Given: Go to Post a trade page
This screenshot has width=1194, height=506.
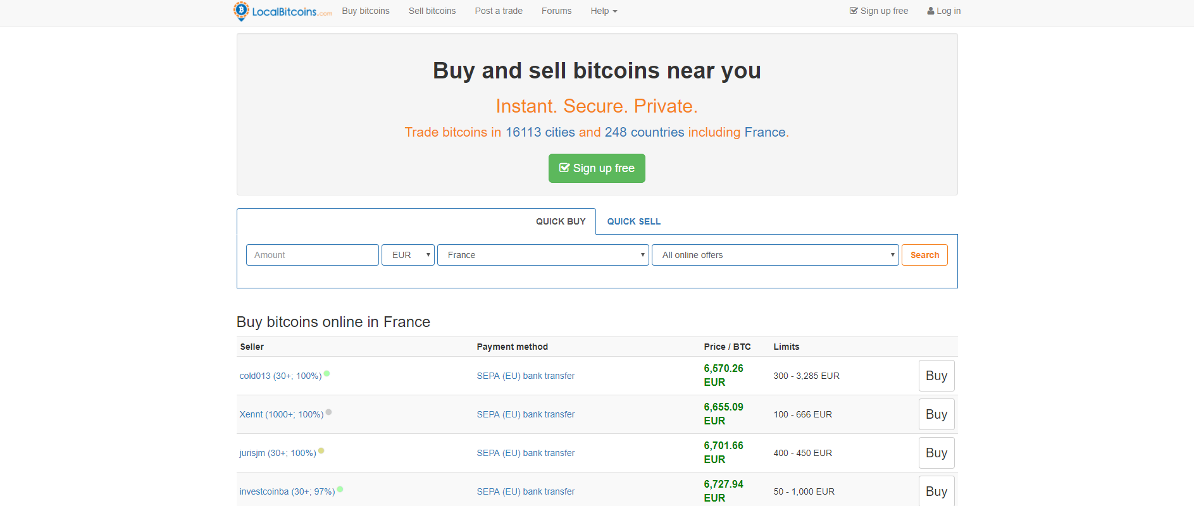Looking at the screenshot, I should (x=499, y=11).
